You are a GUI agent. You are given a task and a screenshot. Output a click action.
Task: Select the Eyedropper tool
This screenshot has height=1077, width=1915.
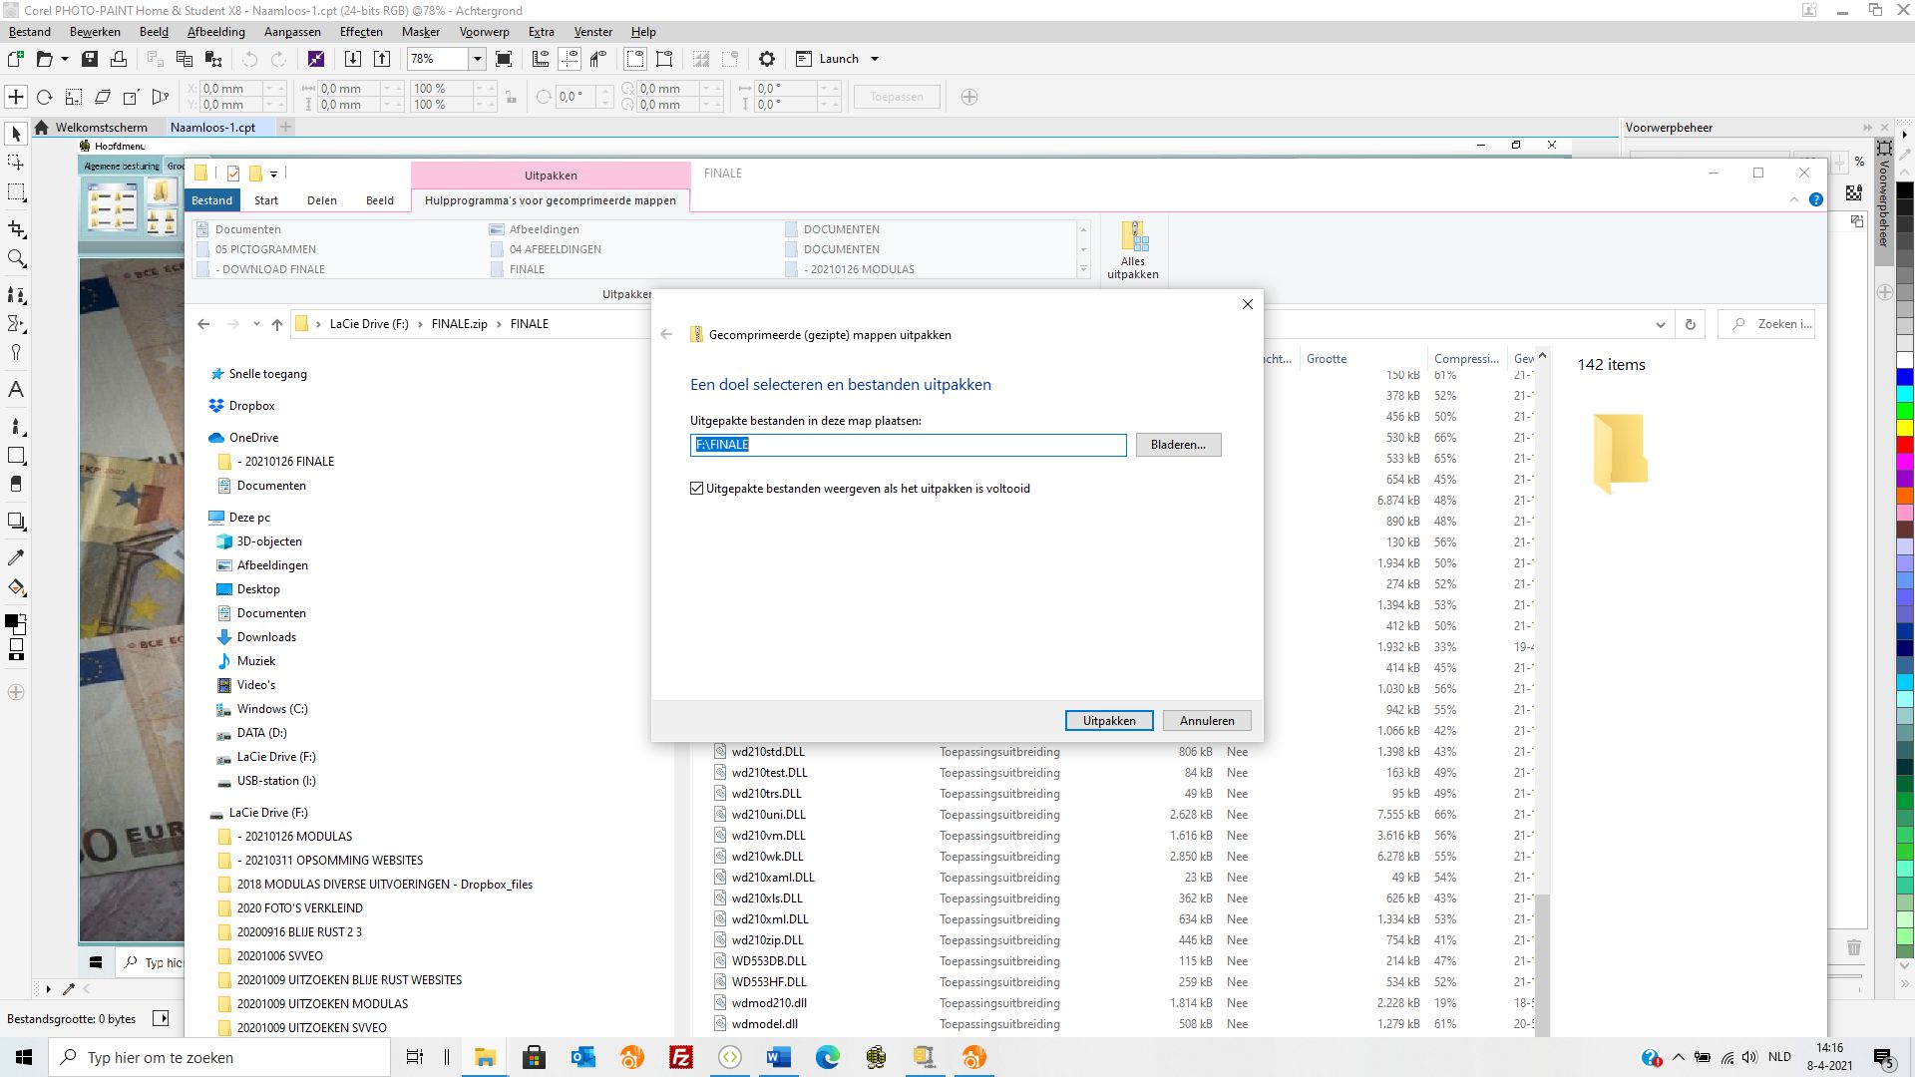click(x=16, y=557)
